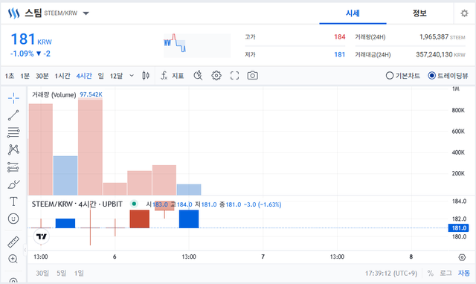
Task: Select the 트레이딩뷰 radio option
Action: 448,76
